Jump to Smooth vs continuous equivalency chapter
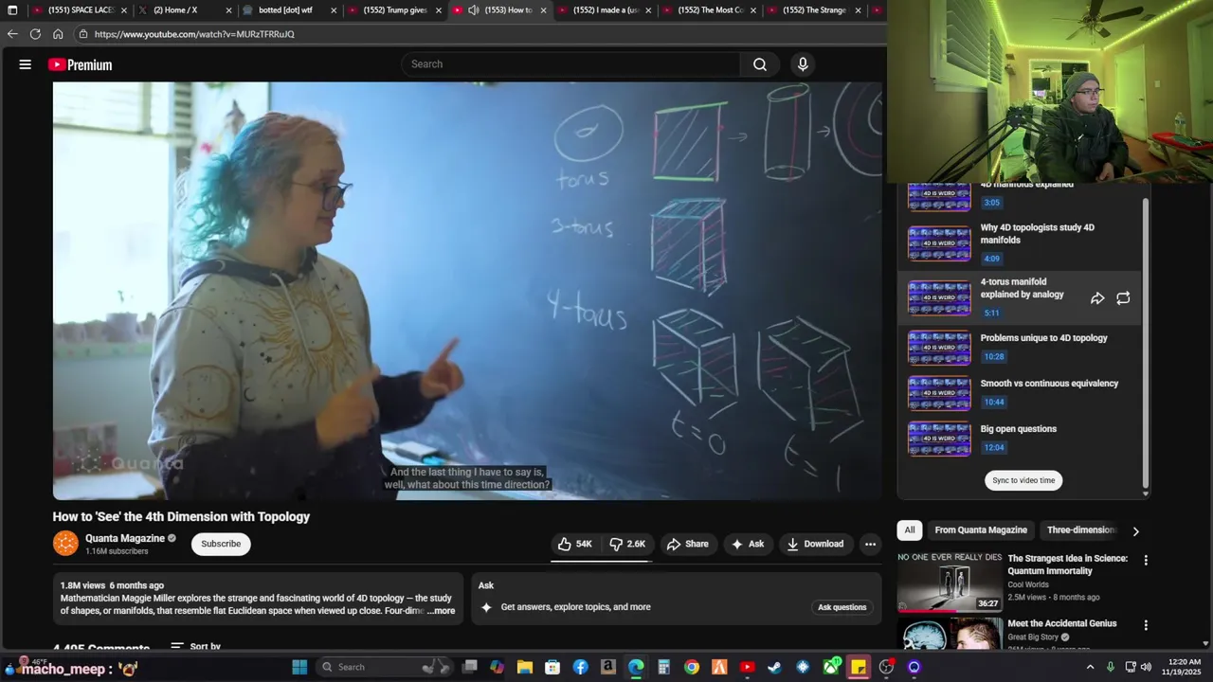 [1020, 393]
